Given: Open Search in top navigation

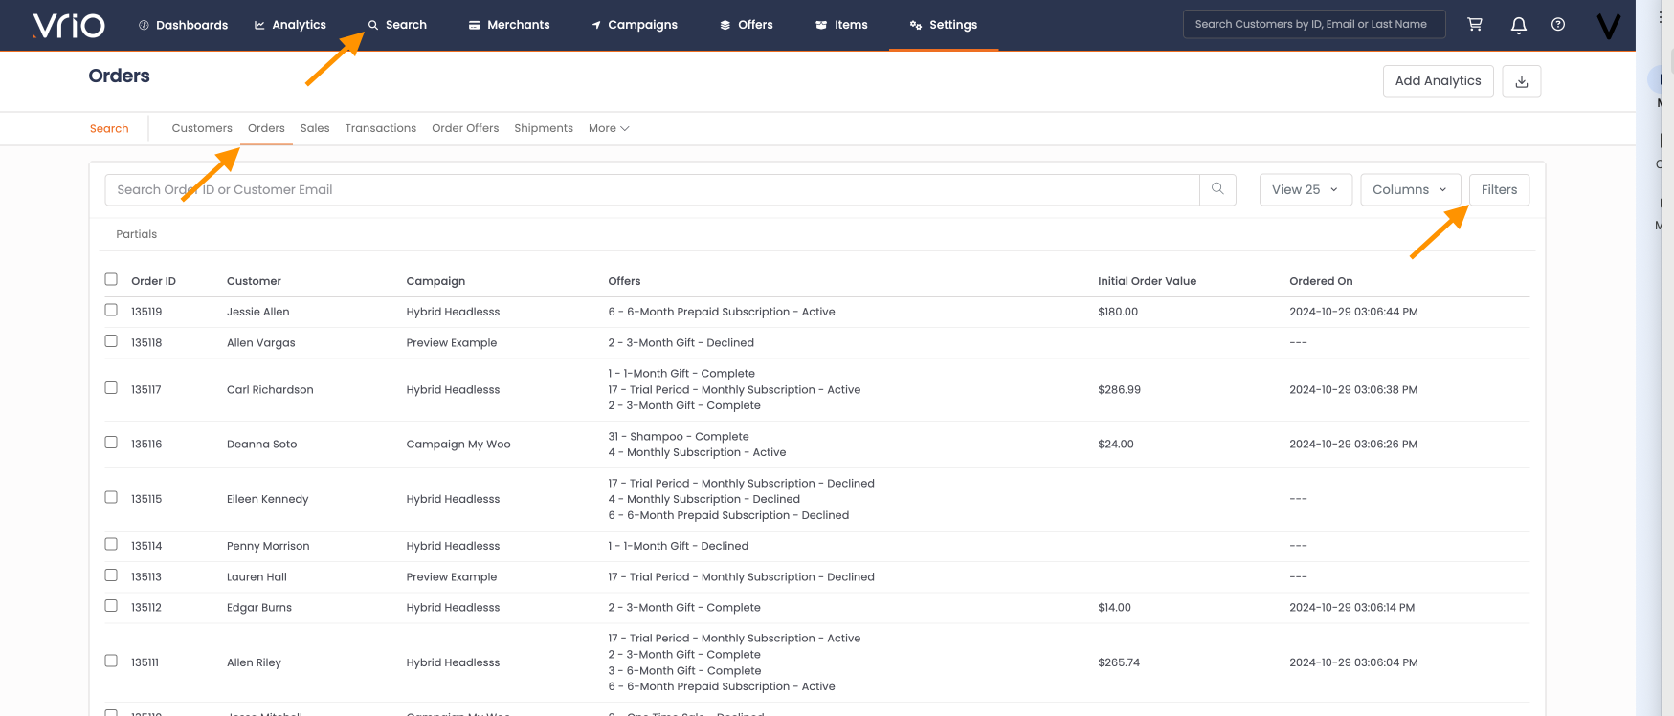Looking at the screenshot, I should [x=397, y=25].
